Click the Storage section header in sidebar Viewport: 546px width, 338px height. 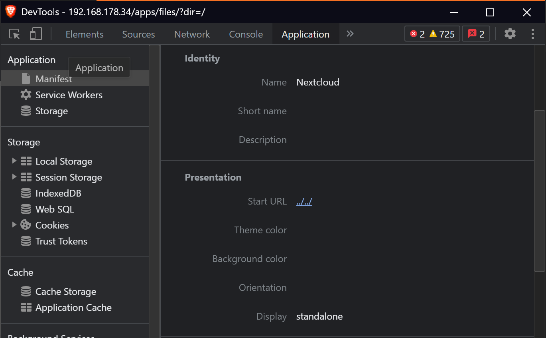click(24, 142)
